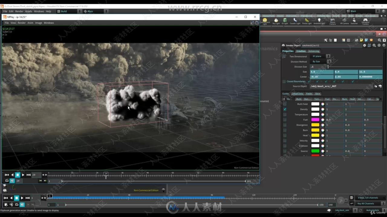Edit the Source Object path field
This screenshot has width=387, height=217.
click(x=342, y=86)
